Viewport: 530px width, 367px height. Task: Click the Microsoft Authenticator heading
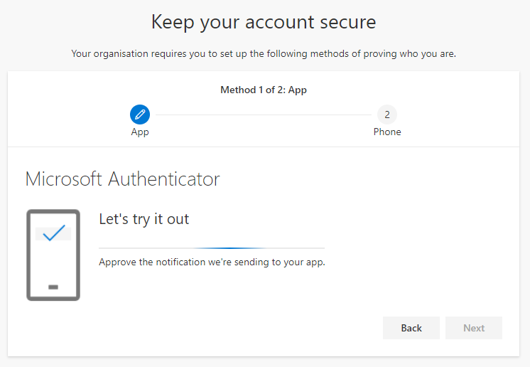click(x=123, y=179)
